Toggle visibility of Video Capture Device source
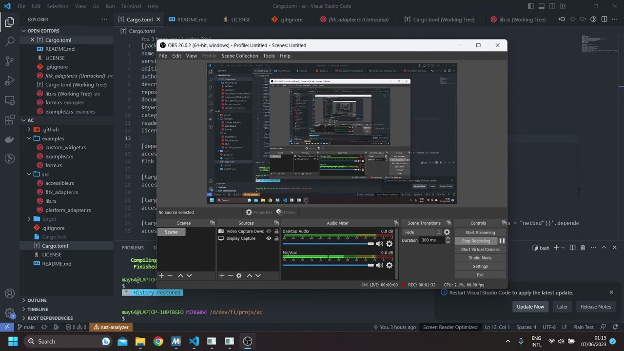624x351 pixels. 268,231
